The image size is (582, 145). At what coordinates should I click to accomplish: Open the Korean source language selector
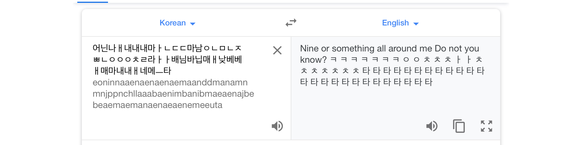pyautogui.click(x=173, y=23)
